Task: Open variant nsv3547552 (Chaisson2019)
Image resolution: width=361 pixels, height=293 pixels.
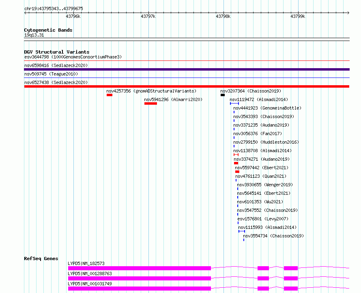Action: tap(267, 210)
